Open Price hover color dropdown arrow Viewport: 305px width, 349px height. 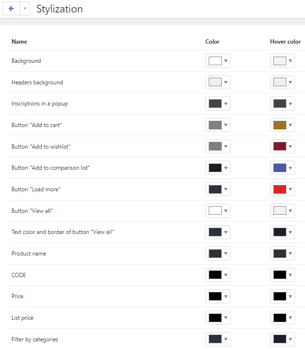pyautogui.click(x=290, y=296)
